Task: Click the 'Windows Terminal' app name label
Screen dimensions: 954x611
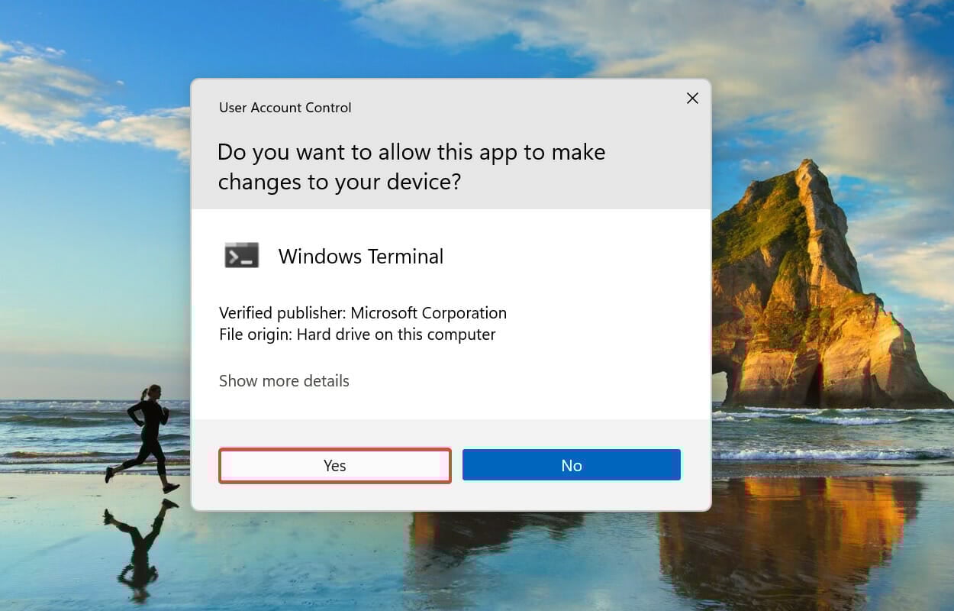Action: point(360,256)
